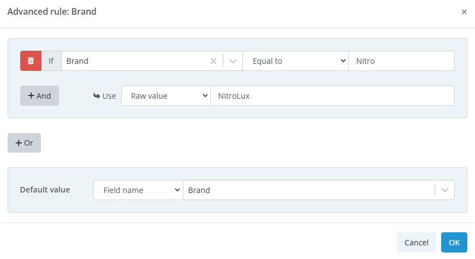
Task: Edit the NitroLux raw value field
Action: (x=333, y=96)
